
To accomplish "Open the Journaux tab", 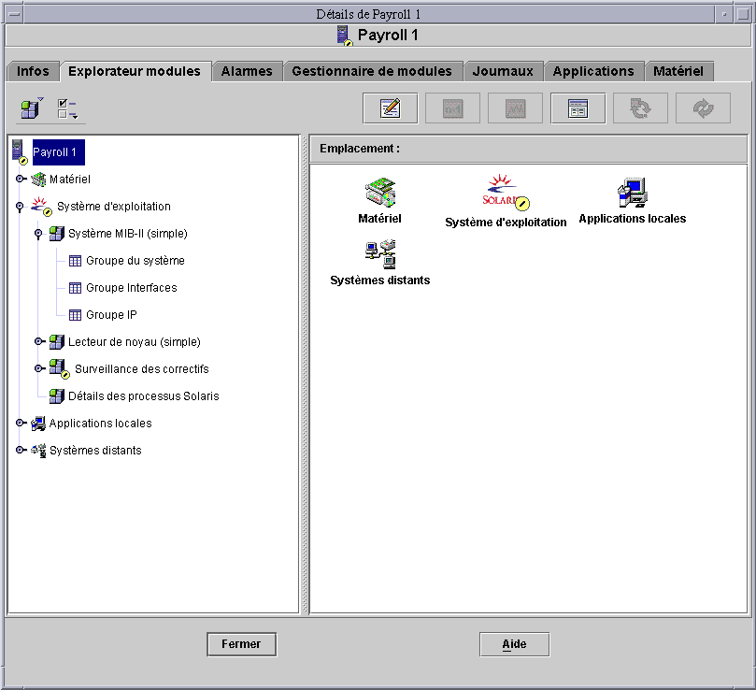I will tap(503, 71).
